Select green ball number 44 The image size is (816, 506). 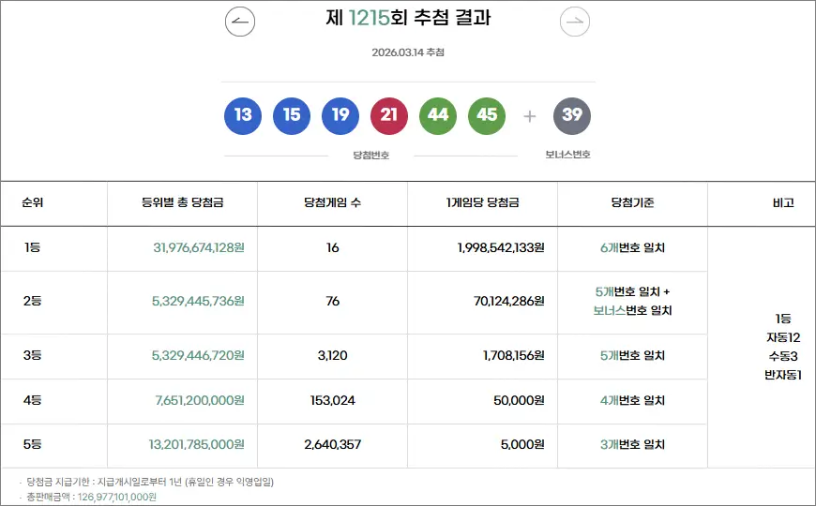pos(438,115)
